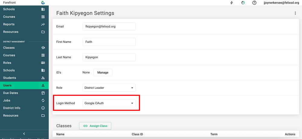
Task: Open Students in the sidebar
Action: (24, 78)
